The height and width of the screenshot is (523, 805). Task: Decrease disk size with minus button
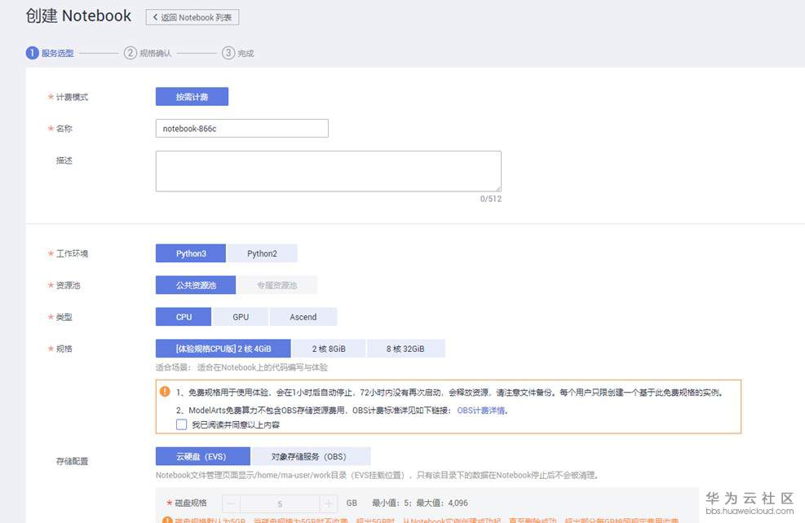coord(231,503)
